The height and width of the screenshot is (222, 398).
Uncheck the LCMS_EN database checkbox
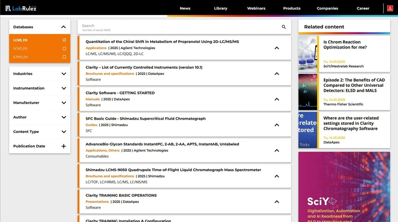[x=64, y=40]
